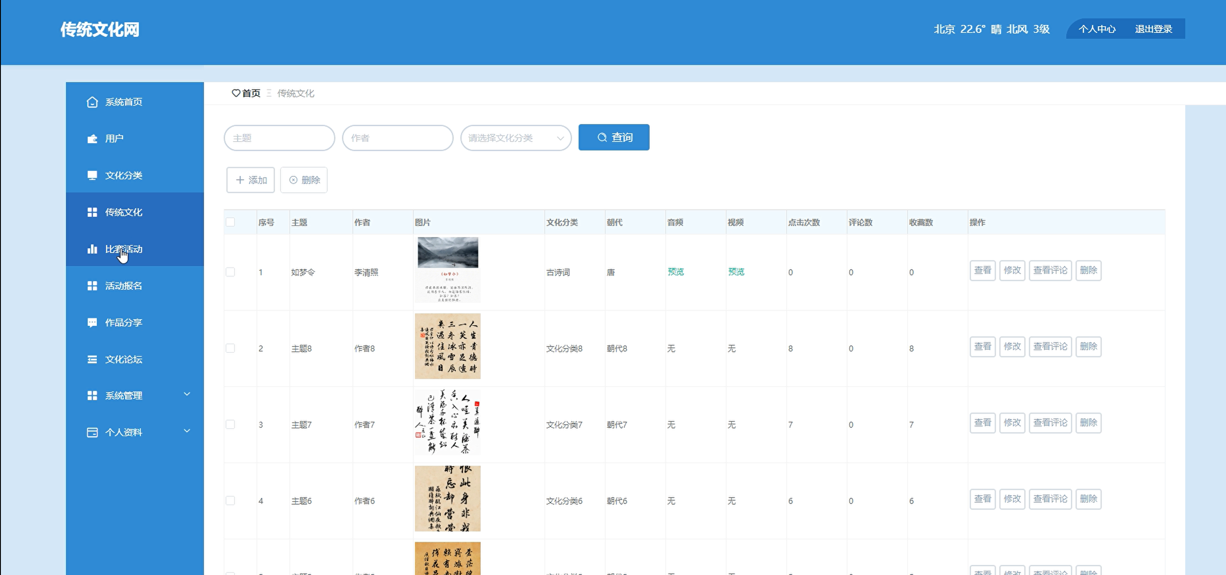
Task: Open the 主题6 calligraphy thumbnail
Action: pos(448,498)
